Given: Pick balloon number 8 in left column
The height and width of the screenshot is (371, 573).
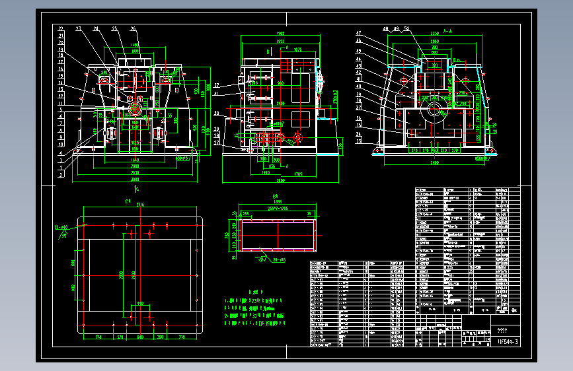Looking at the screenshot, I should point(61,130).
